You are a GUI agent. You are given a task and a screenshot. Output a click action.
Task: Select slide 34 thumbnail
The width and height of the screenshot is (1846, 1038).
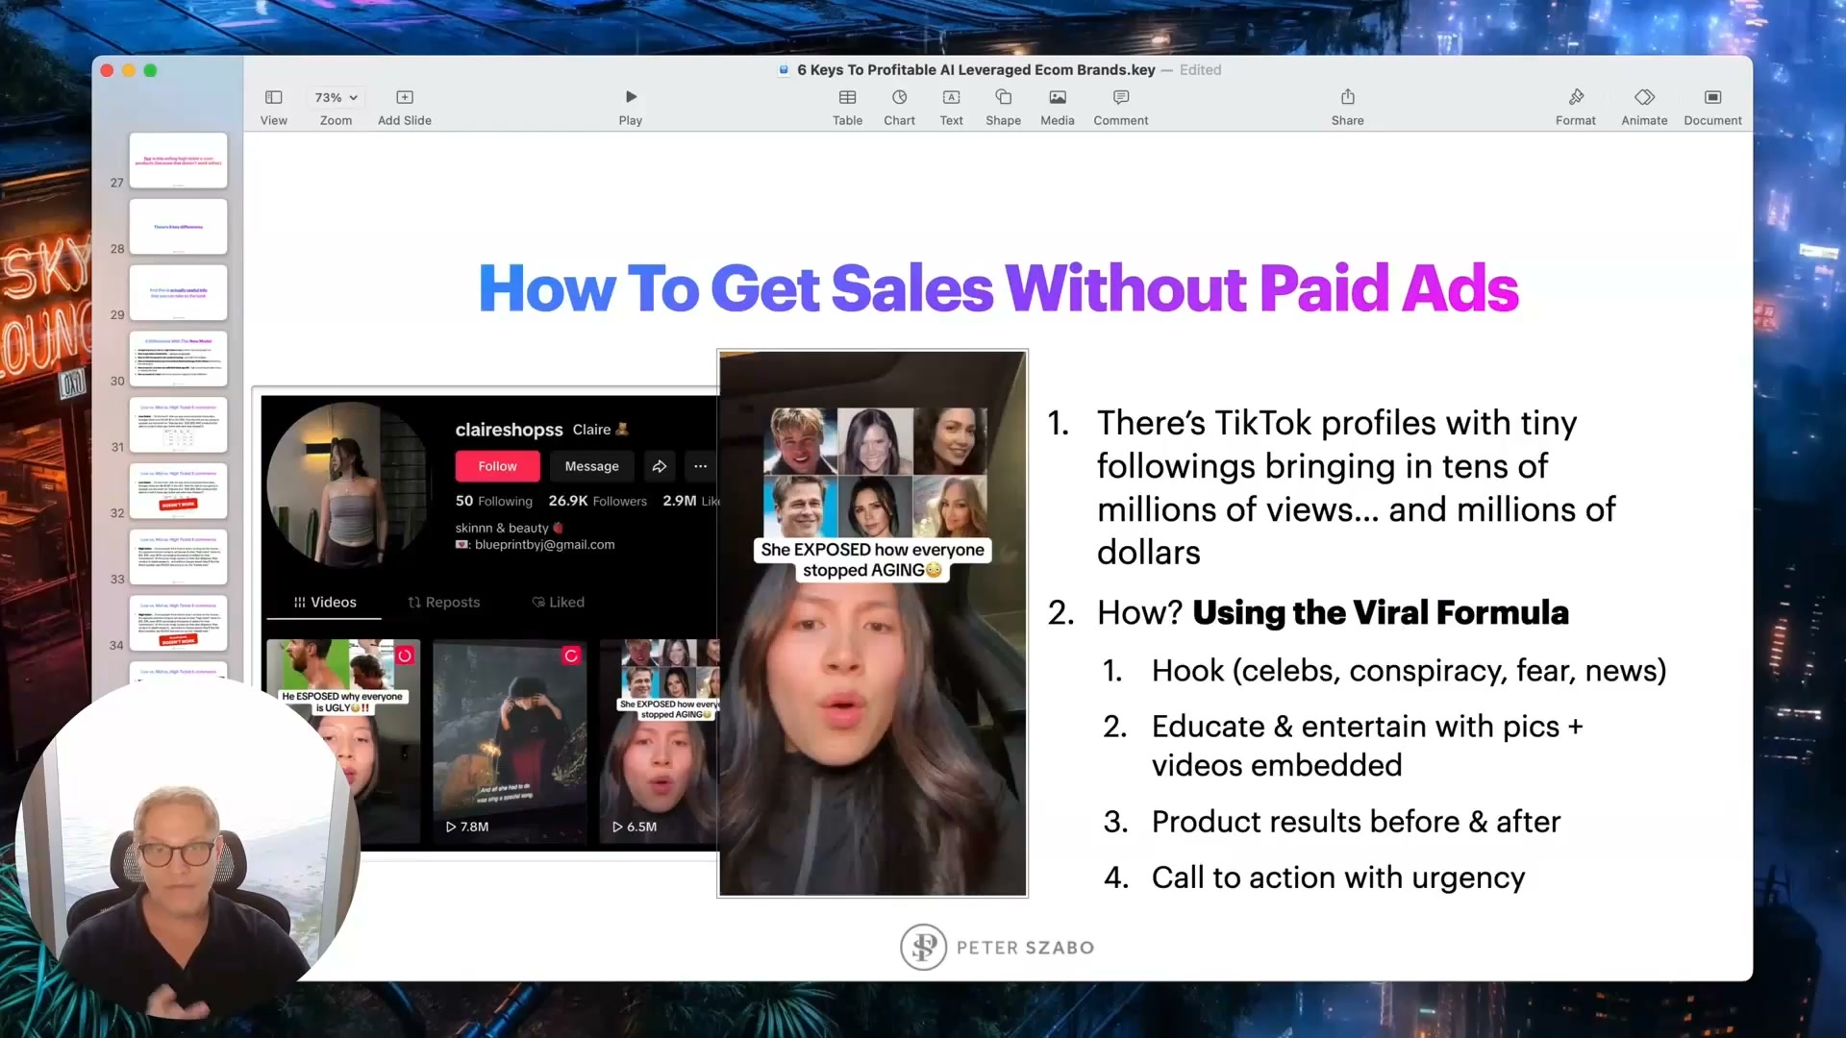(x=178, y=623)
